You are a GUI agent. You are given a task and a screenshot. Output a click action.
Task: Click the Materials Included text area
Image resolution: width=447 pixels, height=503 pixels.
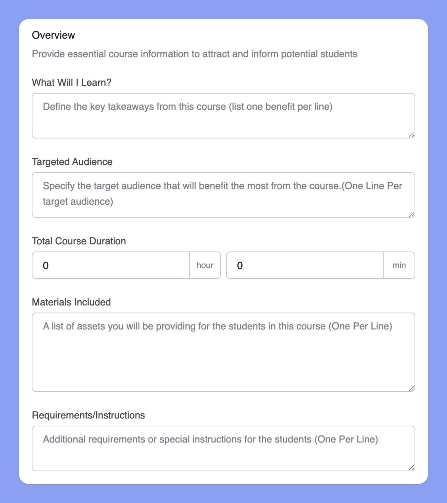[x=223, y=352]
